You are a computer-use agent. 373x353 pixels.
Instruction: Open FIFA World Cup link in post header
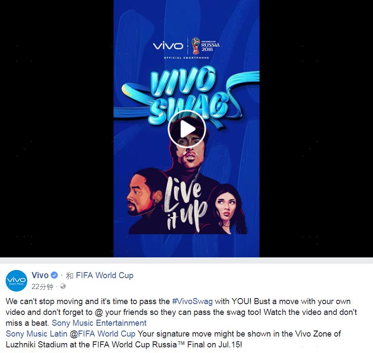tap(105, 275)
